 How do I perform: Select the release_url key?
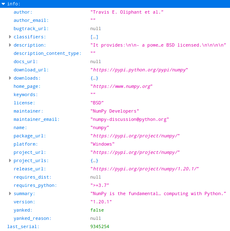pyautogui.click(x=30, y=169)
